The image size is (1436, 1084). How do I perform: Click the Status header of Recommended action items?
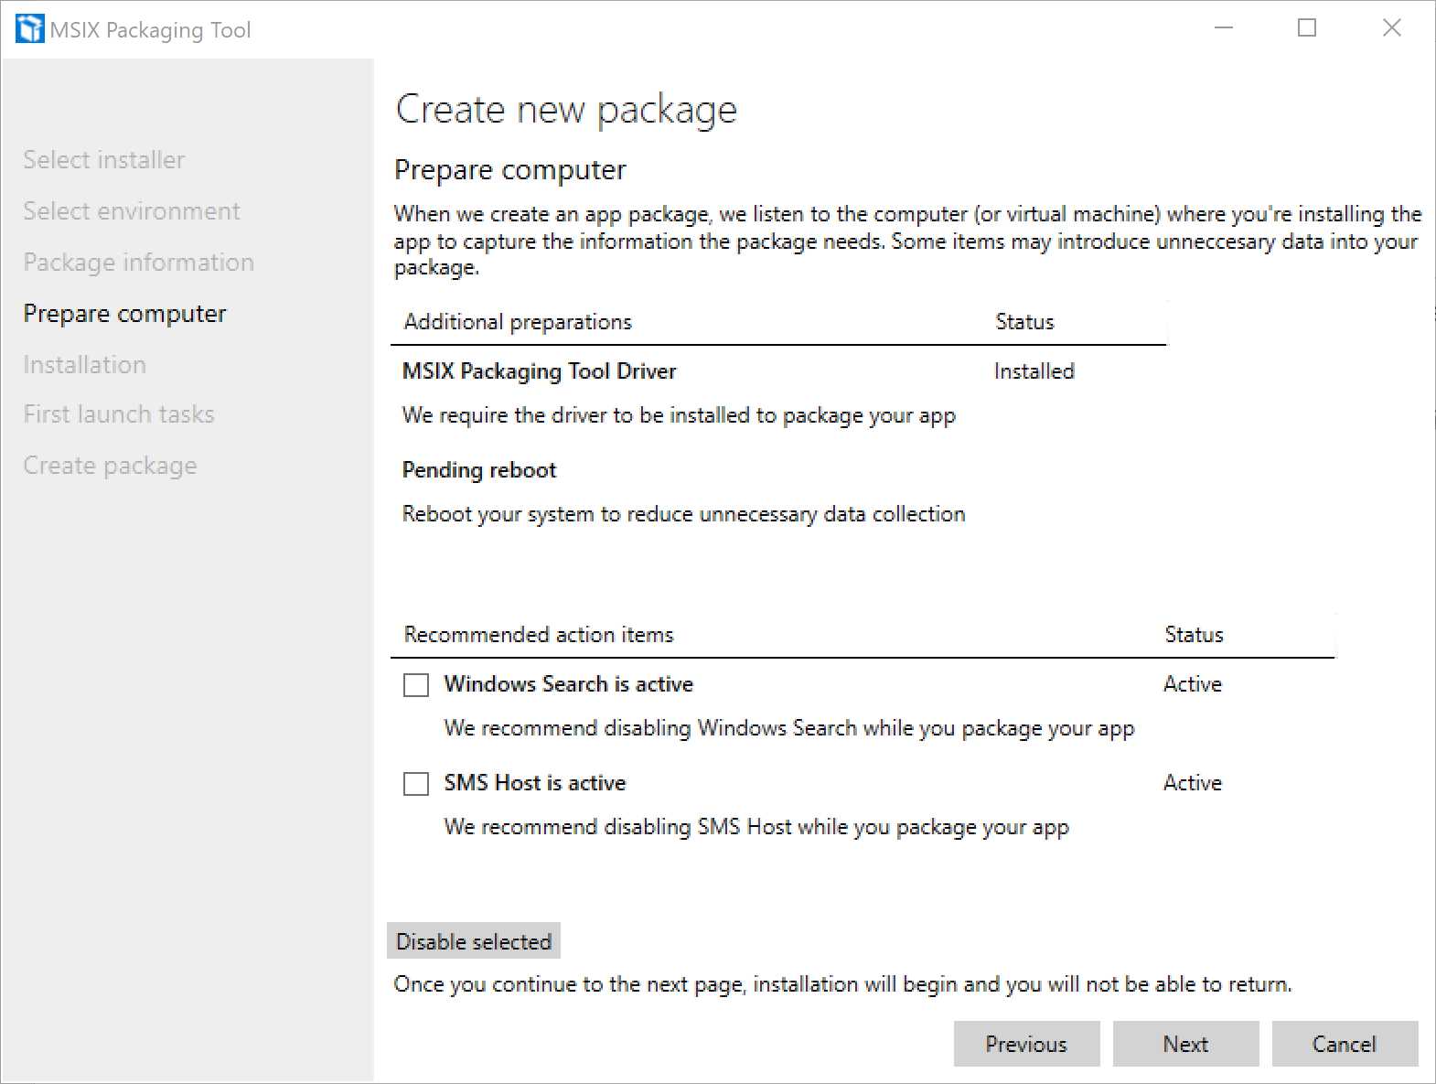coord(1194,635)
